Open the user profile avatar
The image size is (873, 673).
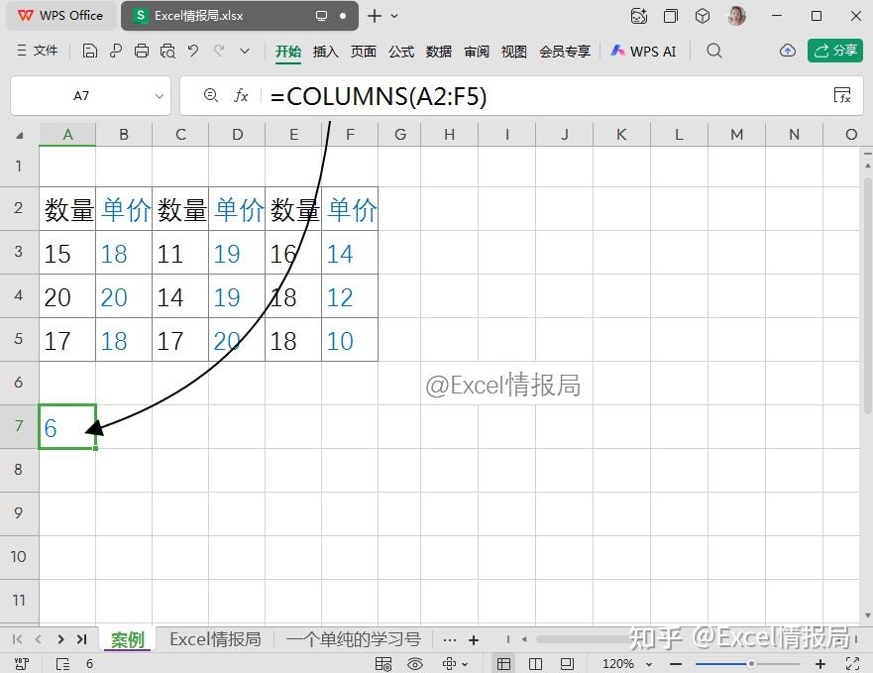coord(736,16)
